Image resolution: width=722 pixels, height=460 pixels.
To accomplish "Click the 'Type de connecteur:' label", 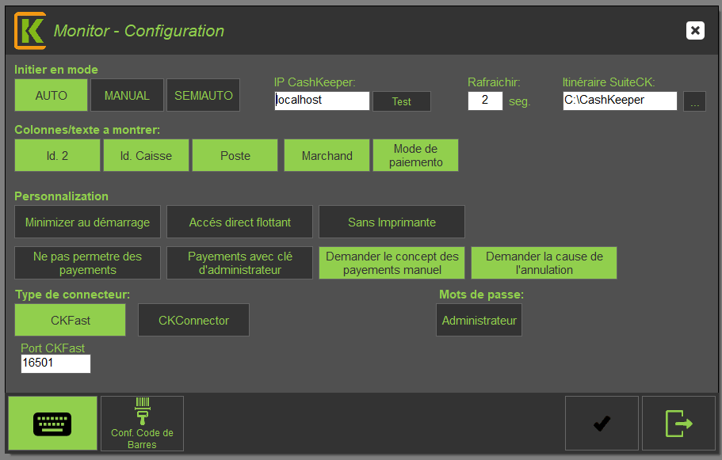I will 72,295.
